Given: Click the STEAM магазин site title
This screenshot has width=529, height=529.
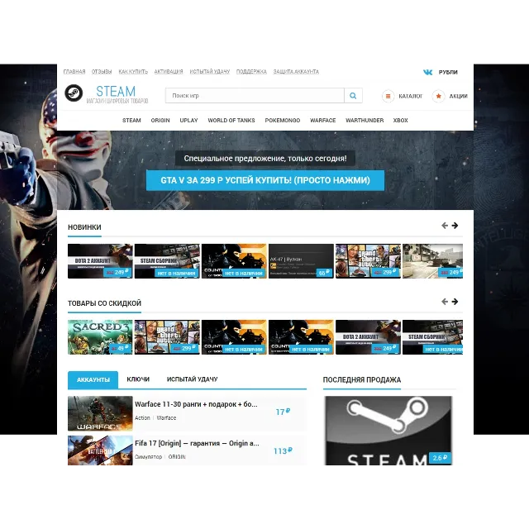Looking at the screenshot, I should 117,94.
